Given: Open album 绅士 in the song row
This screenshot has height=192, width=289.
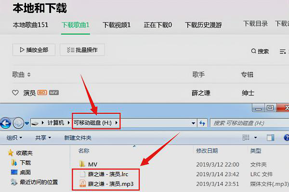Looking at the screenshot, I should click(248, 93).
